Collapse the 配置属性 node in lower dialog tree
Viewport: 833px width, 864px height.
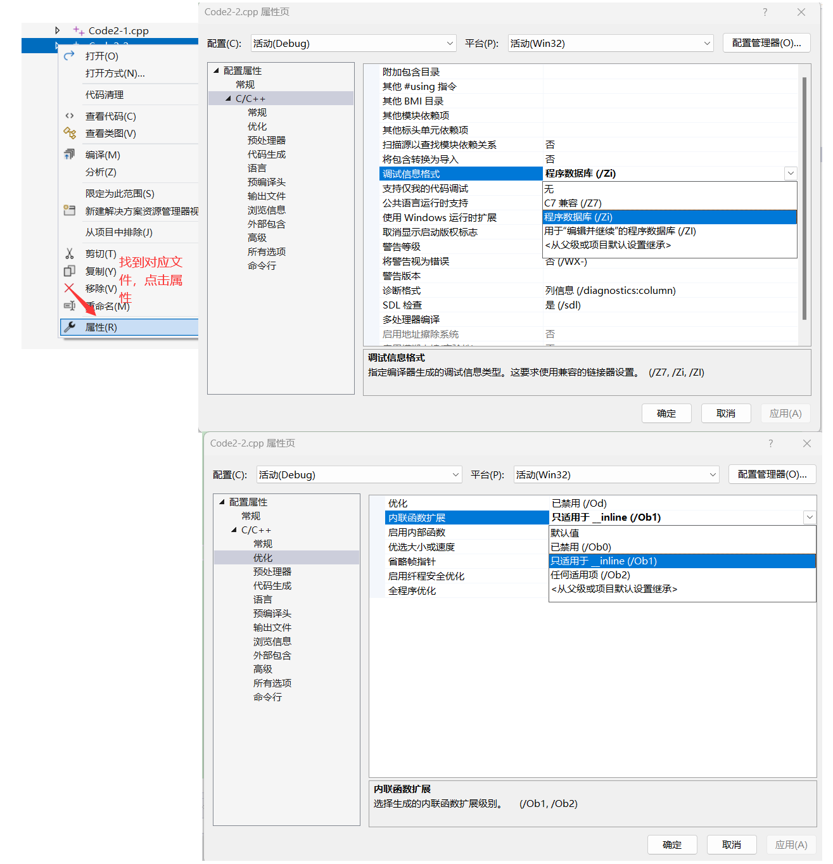[x=222, y=502]
